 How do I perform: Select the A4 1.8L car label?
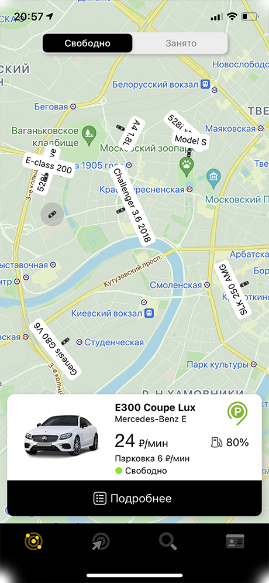pos(132,133)
